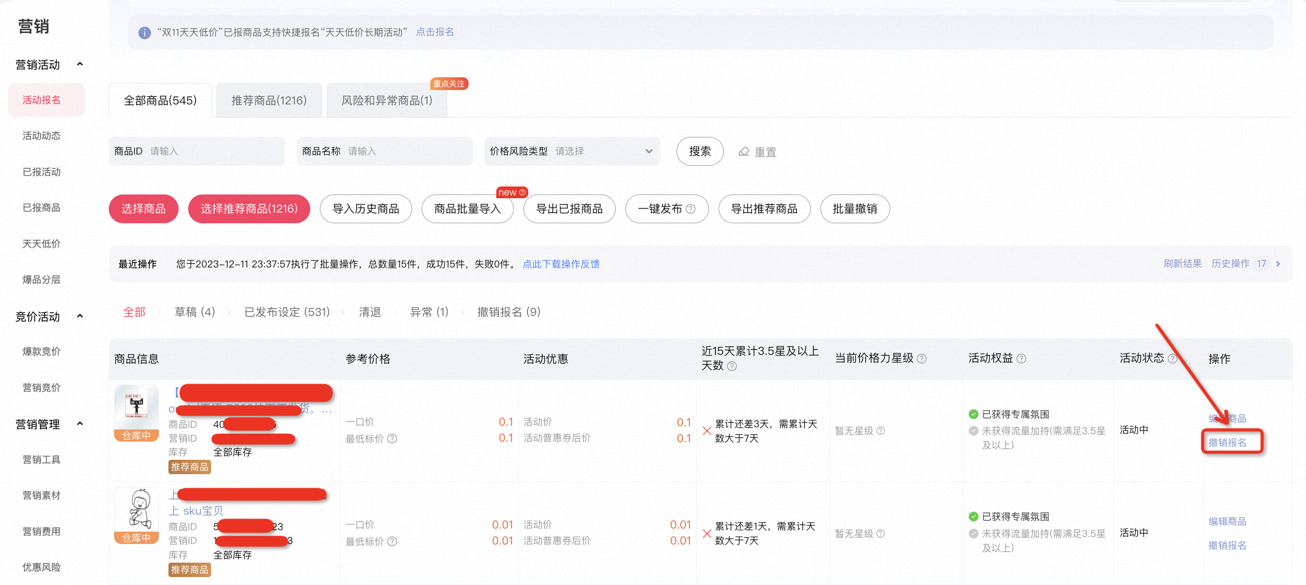Viewport: 1306px width, 585px height.
Task: Switch to 全部商品(545) tab
Action: click(160, 100)
